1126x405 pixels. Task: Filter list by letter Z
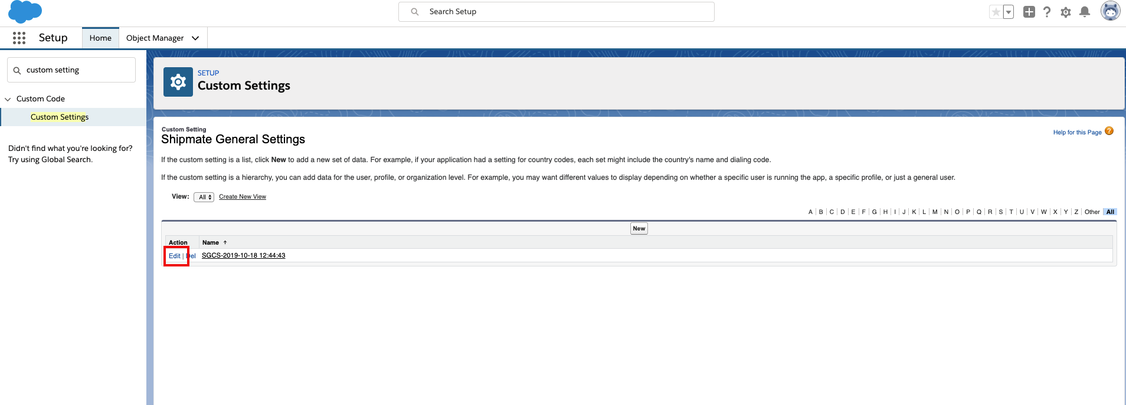[1076, 212]
